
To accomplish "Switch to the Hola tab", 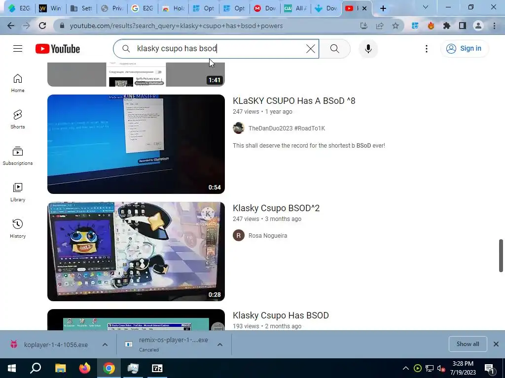I will tap(173, 8).
